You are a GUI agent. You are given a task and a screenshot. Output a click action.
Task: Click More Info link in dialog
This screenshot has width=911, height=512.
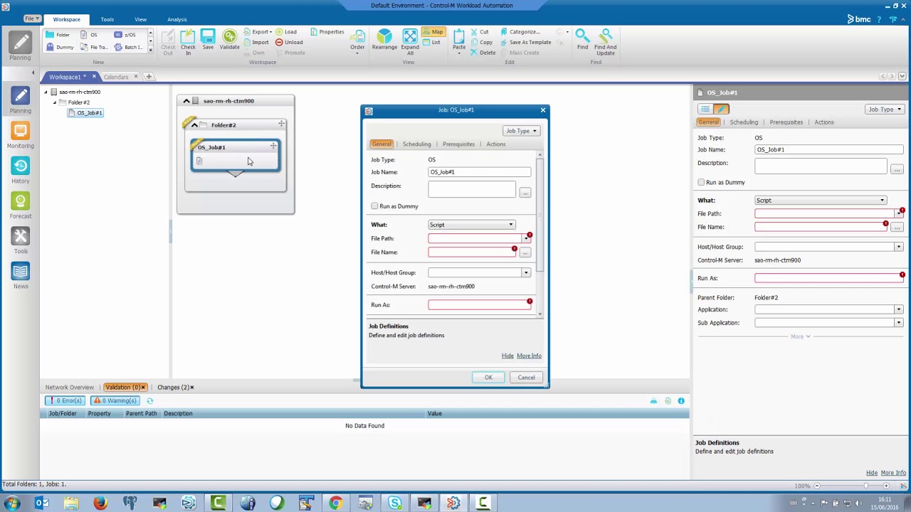point(529,356)
